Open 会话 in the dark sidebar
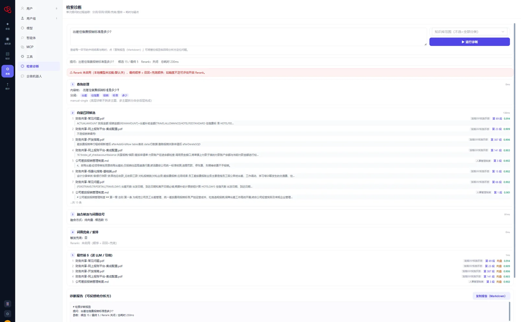521x322 pixels. coord(7,26)
